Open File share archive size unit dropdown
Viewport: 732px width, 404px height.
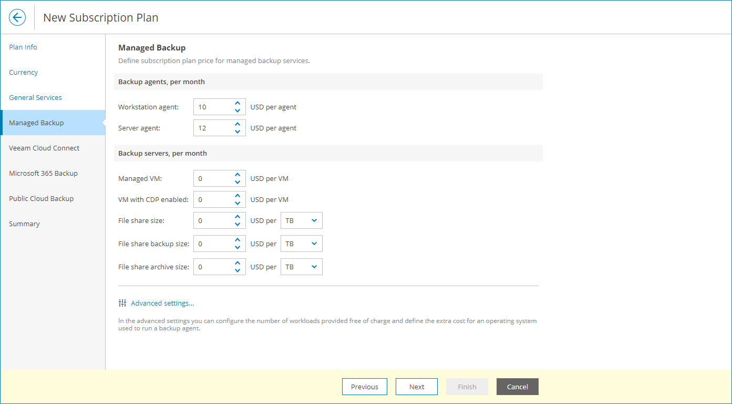[x=302, y=267]
